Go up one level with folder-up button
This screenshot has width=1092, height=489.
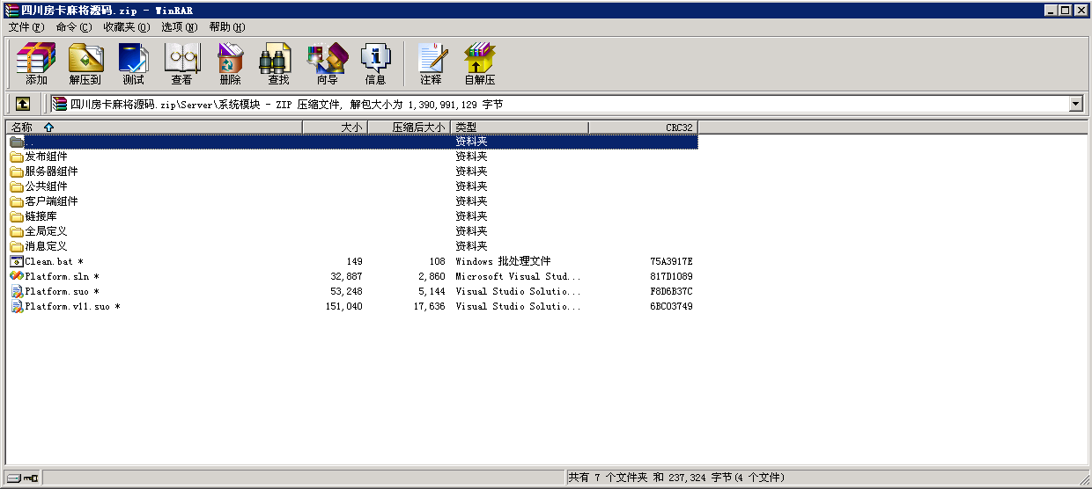tap(23, 104)
